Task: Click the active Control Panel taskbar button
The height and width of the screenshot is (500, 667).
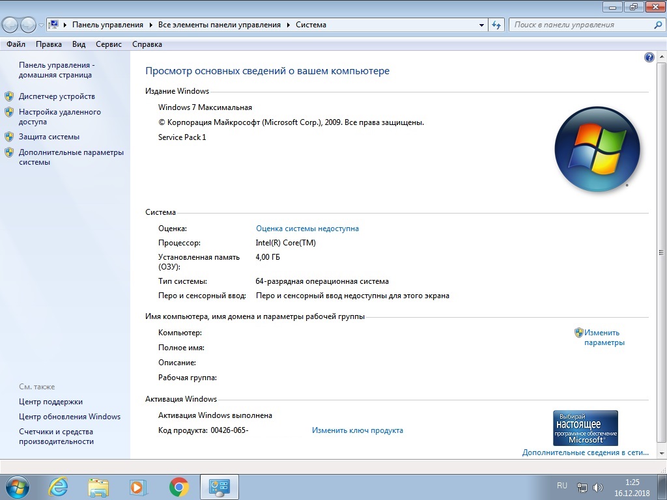Action: [219, 487]
